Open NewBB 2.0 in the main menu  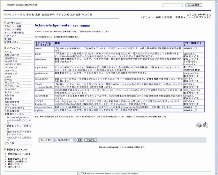(x=11, y=61)
